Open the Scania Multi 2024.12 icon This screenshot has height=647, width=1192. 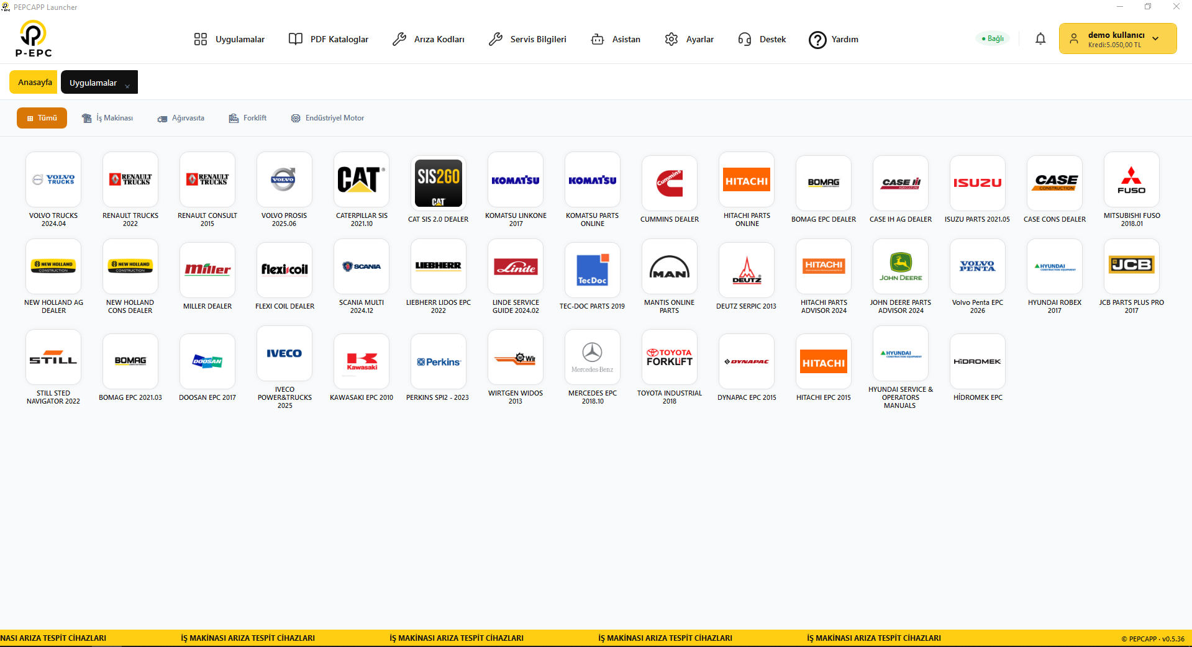coord(362,266)
